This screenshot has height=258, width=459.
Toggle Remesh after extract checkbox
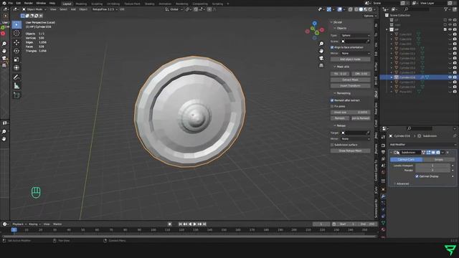coord(332,100)
